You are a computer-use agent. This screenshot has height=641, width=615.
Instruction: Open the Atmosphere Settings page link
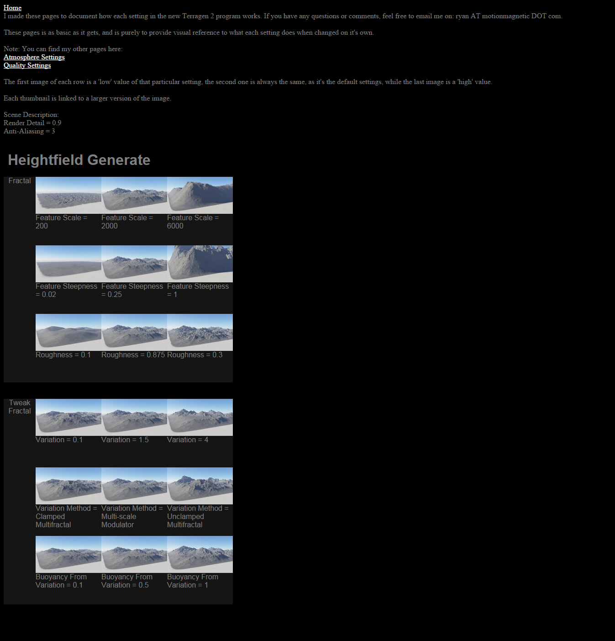pos(34,57)
